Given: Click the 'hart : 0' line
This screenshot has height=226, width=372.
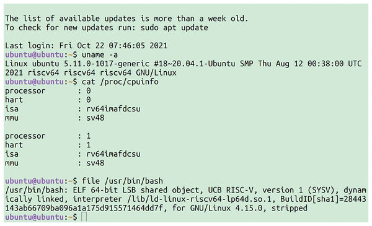Looking at the screenshot, I should click(48, 100).
